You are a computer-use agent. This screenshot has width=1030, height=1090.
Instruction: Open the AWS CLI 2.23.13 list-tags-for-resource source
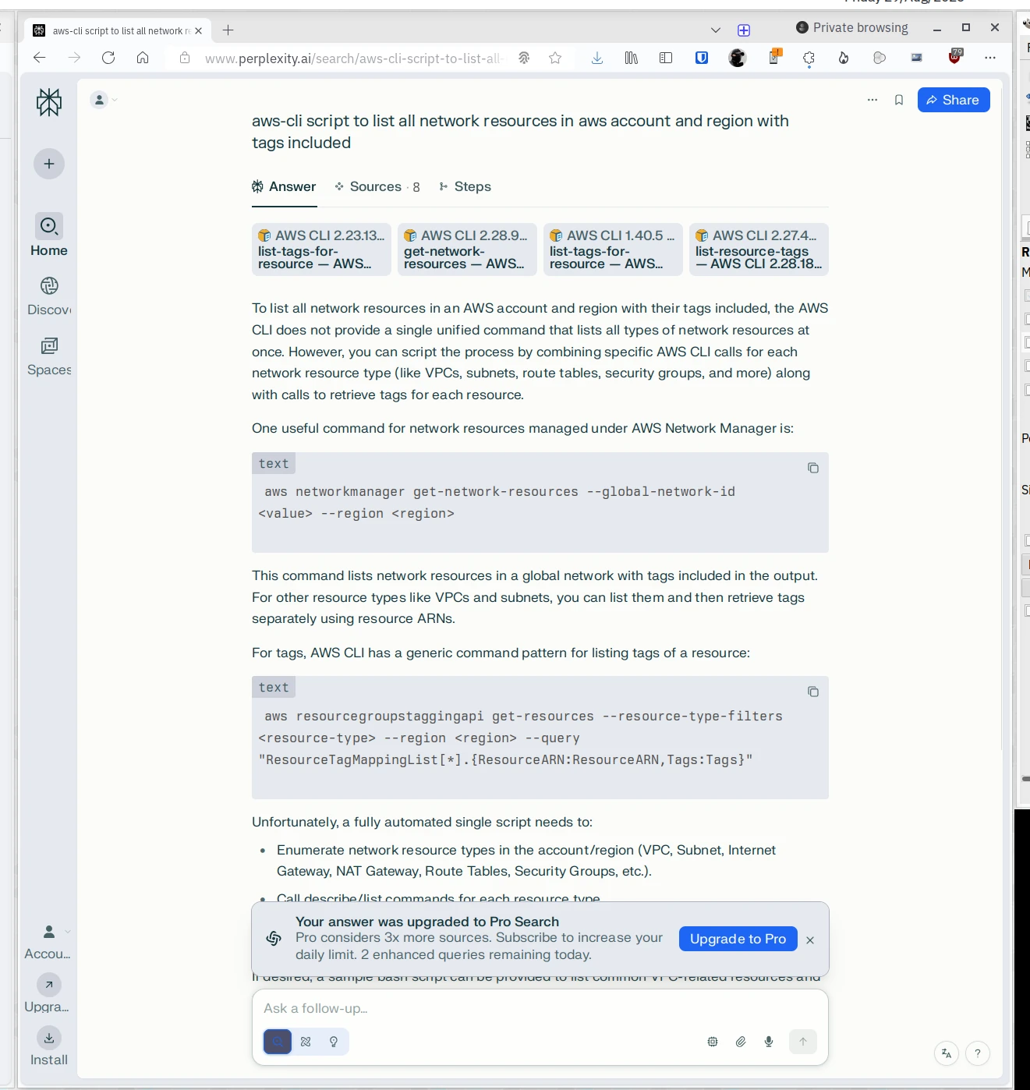click(x=321, y=249)
